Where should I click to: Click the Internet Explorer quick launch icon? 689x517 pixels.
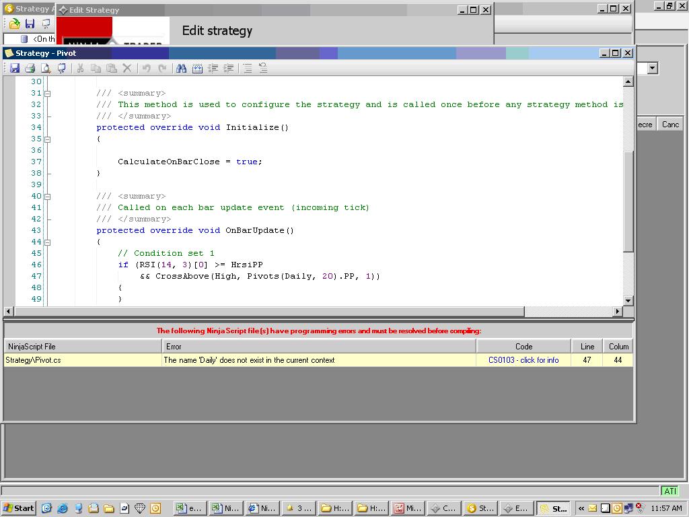pyautogui.click(x=63, y=508)
